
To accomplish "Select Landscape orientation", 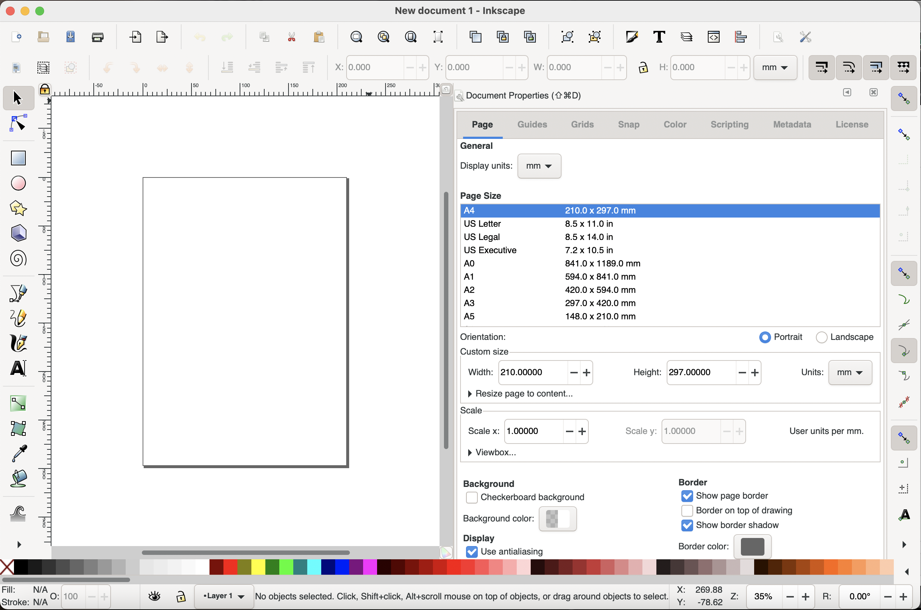I will pyautogui.click(x=822, y=337).
